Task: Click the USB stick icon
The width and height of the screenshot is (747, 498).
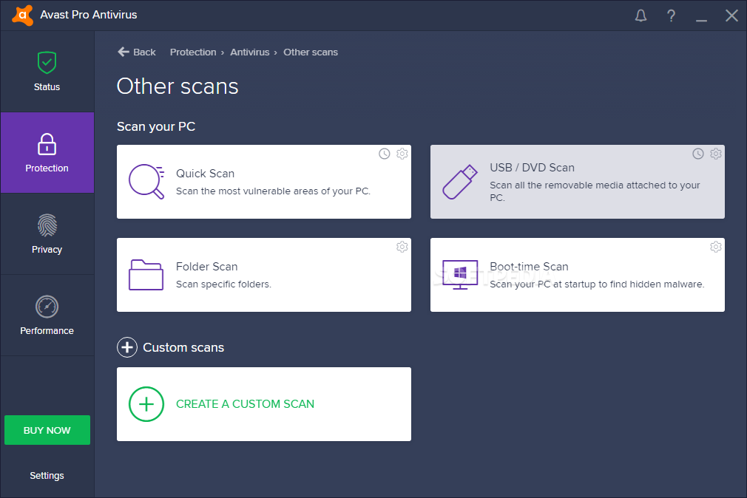Action: tap(460, 182)
